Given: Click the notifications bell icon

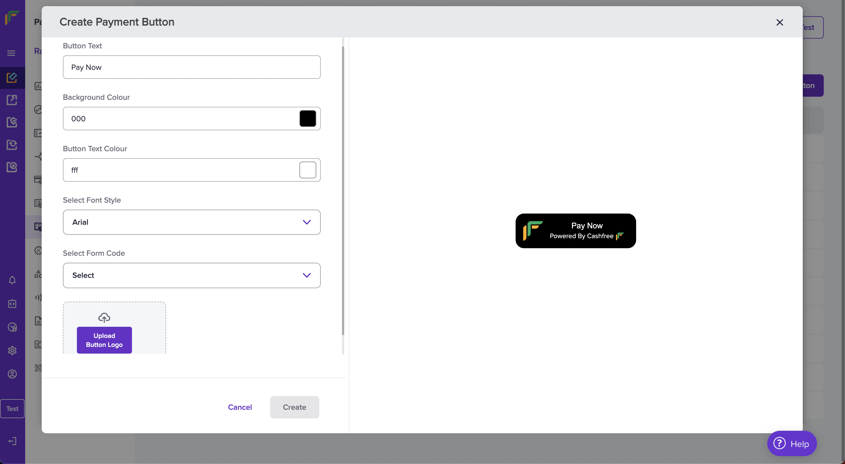Looking at the screenshot, I should point(12,280).
